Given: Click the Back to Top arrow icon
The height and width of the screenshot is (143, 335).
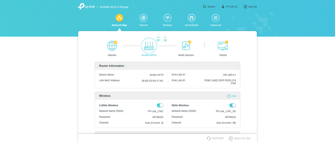Looking at the screenshot, I should (231, 138).
